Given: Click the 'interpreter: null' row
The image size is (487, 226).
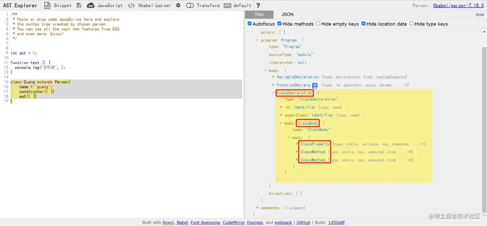Looking at the screenshot, I should [x=288, y=62].
